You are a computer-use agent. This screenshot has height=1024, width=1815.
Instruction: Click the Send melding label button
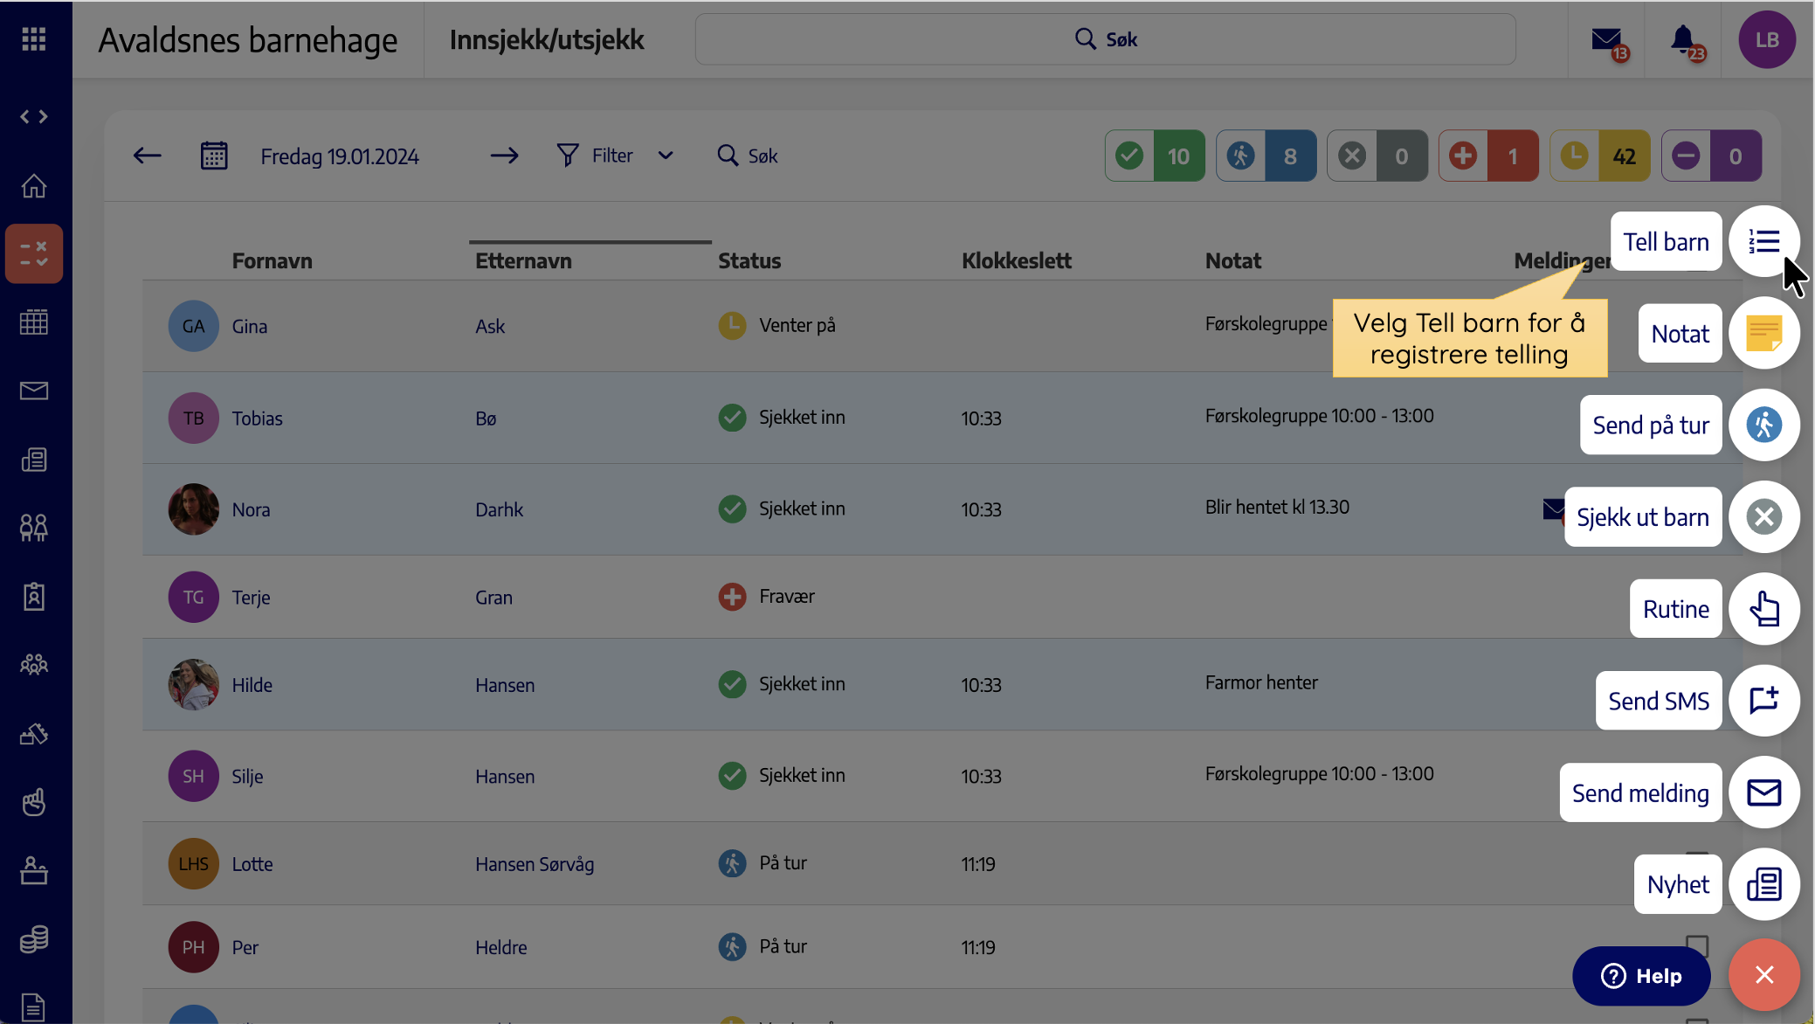coord(1640,792)
